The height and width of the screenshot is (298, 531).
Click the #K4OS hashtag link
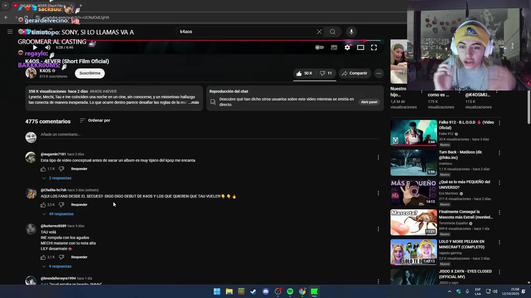95,91
